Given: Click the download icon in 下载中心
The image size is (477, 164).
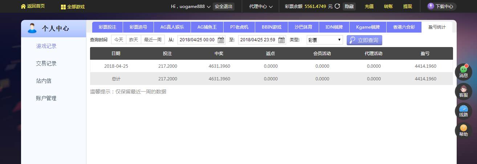Looking at the screenshot, I should coord(431,6).
